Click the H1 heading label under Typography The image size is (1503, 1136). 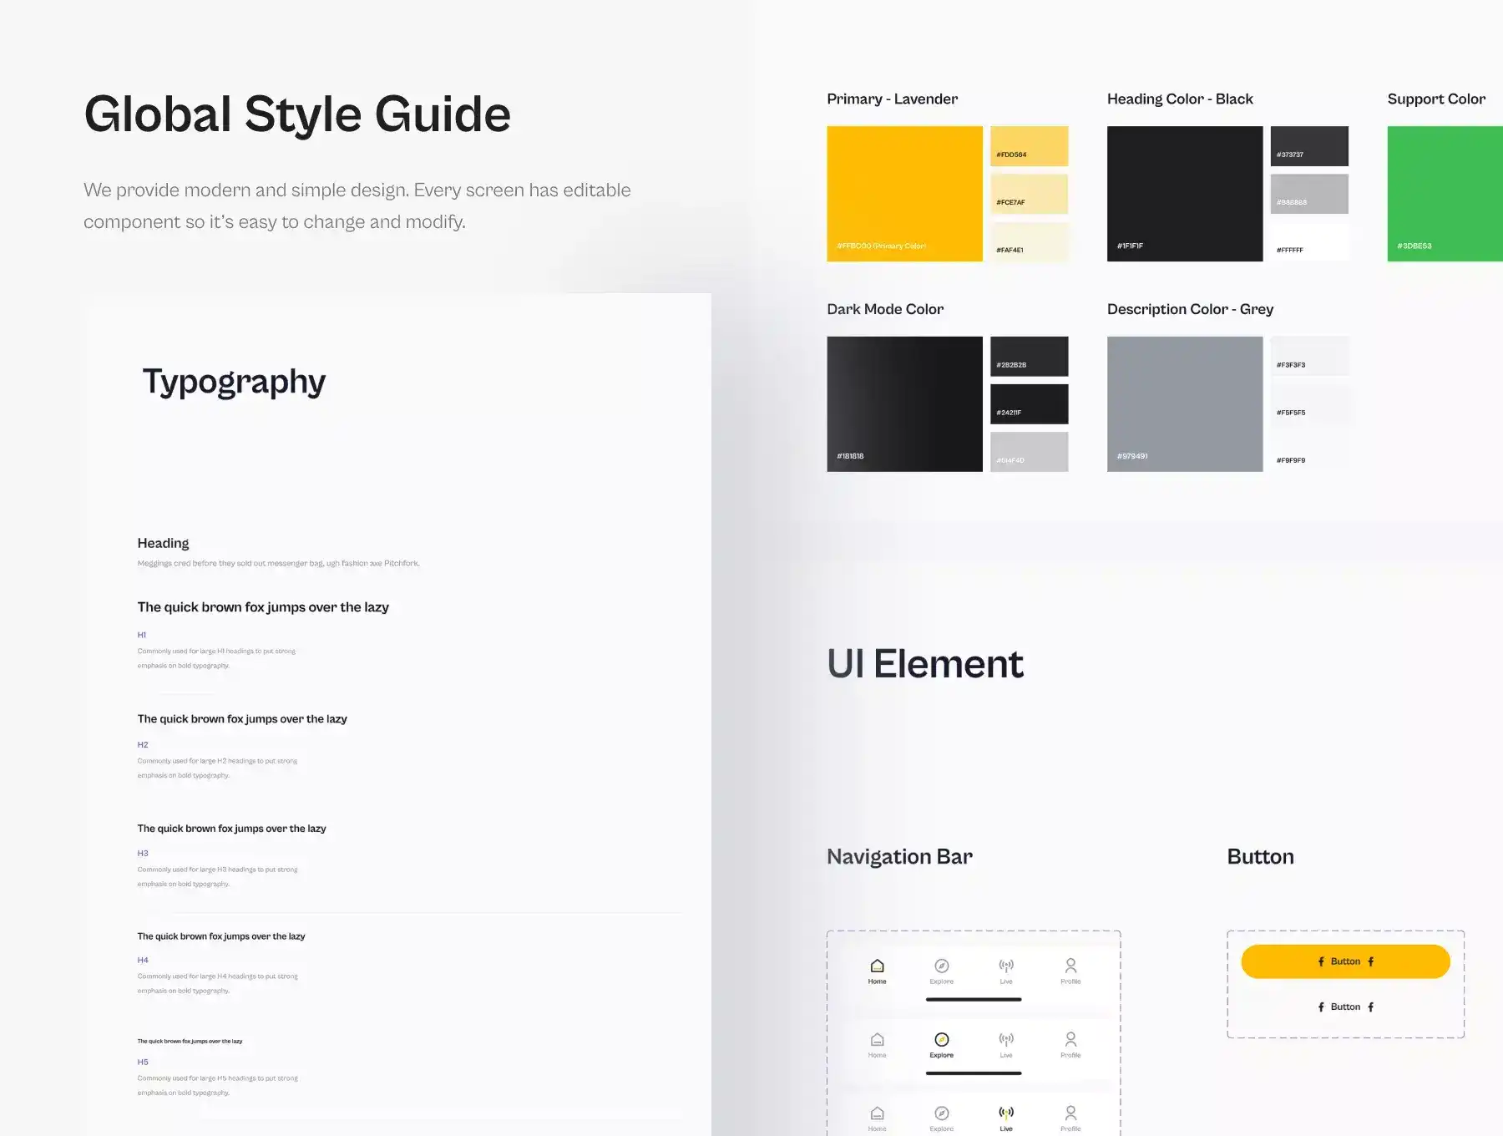coord(142,635)
